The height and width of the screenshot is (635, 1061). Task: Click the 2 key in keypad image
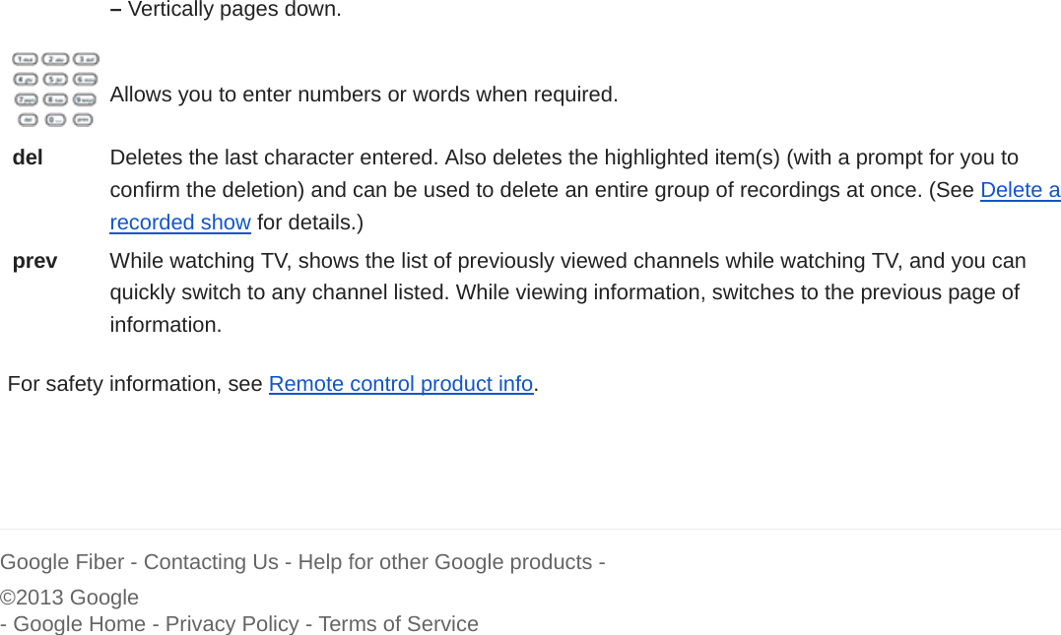56,59
